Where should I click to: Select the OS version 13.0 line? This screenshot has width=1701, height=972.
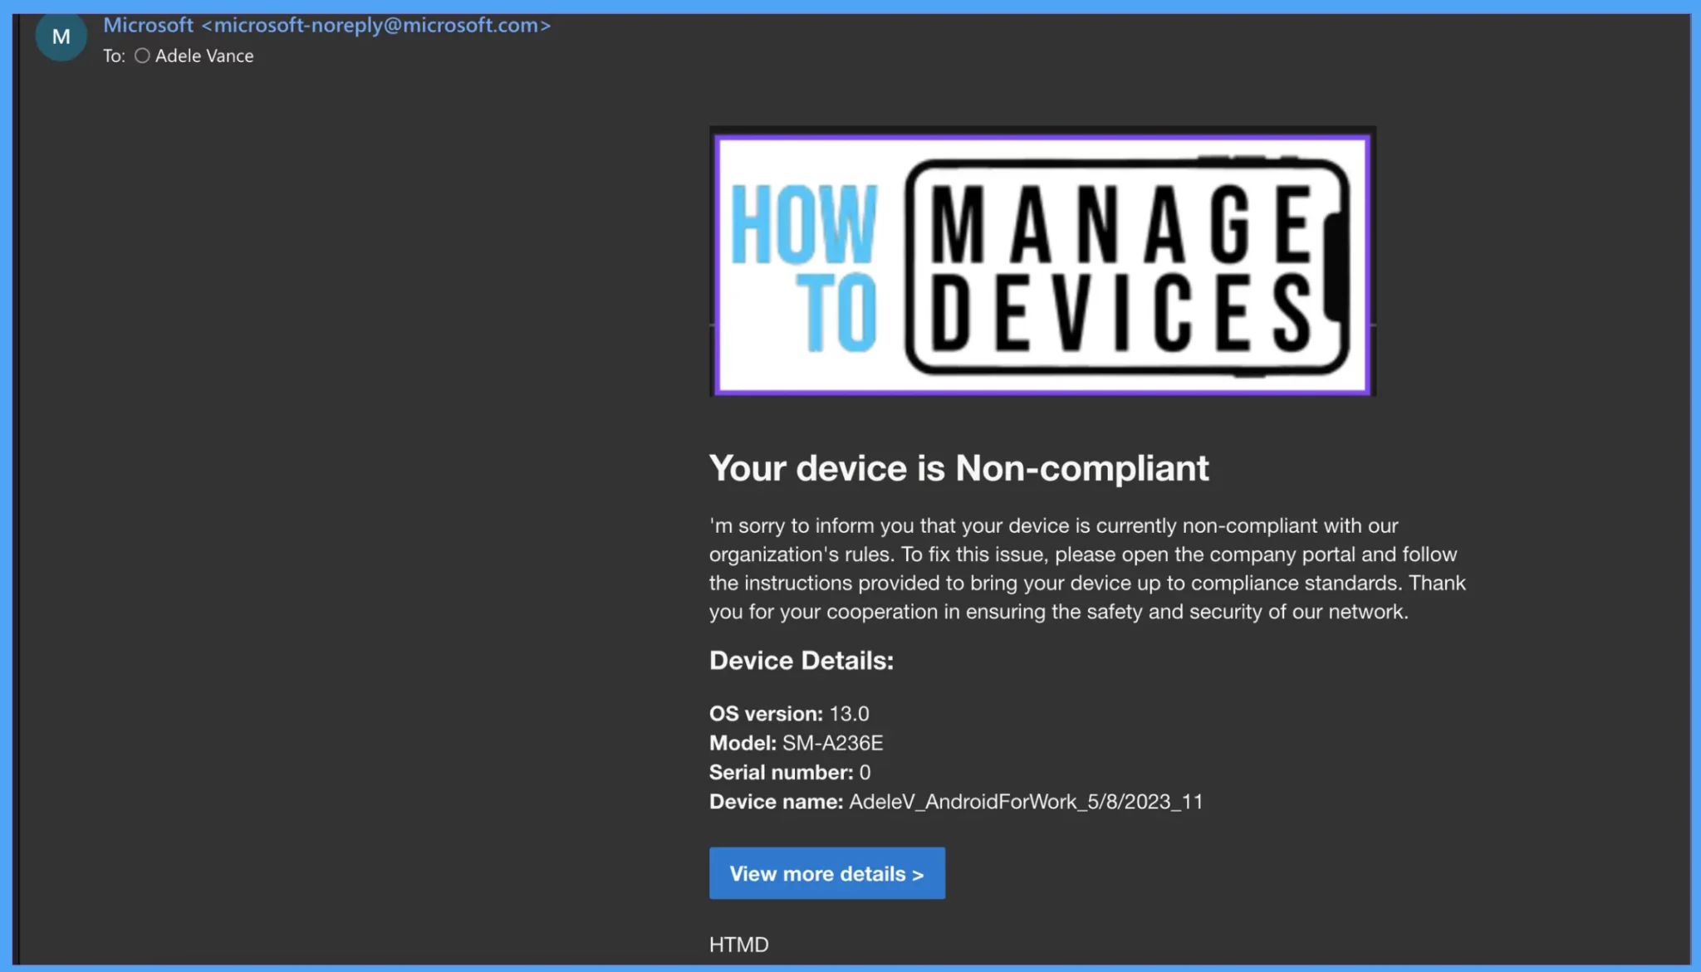pyautogui.click(x=789, y=714)
